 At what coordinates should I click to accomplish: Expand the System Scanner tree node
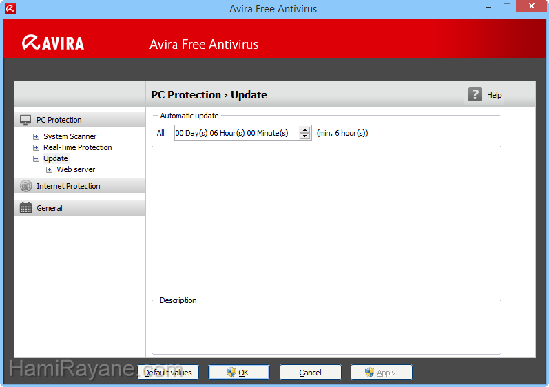click(37, 136)
